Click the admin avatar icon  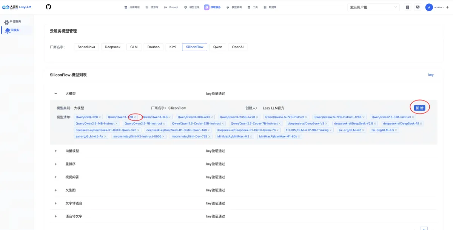tap(429, 7)
